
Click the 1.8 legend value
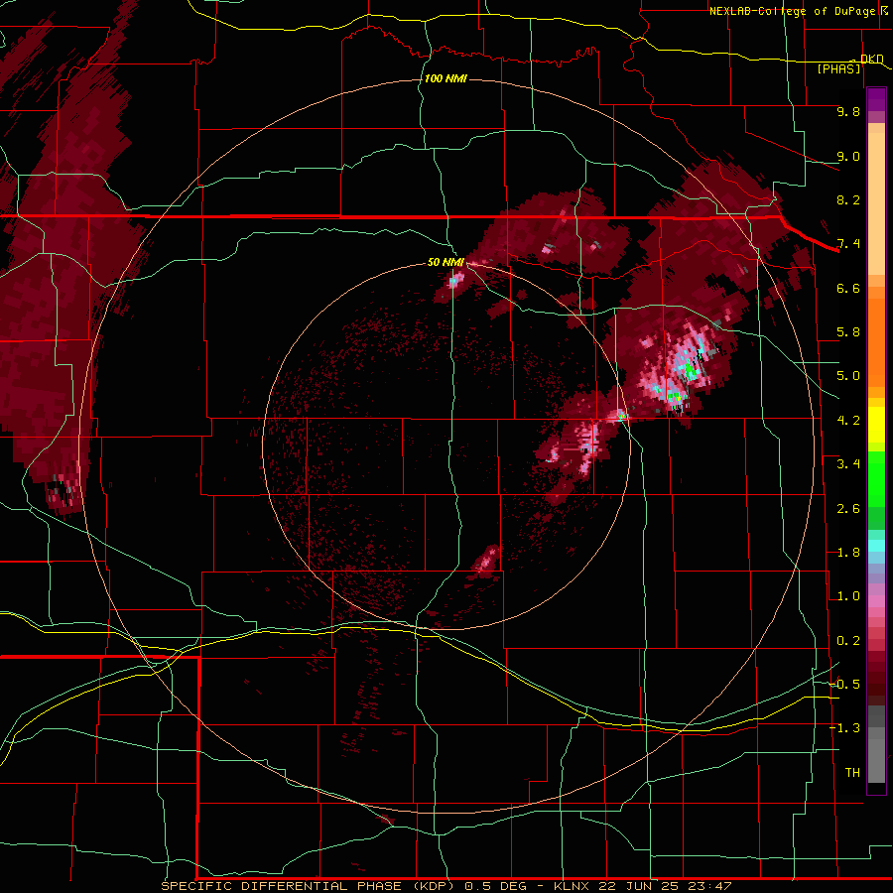click(x=848, y=553)
